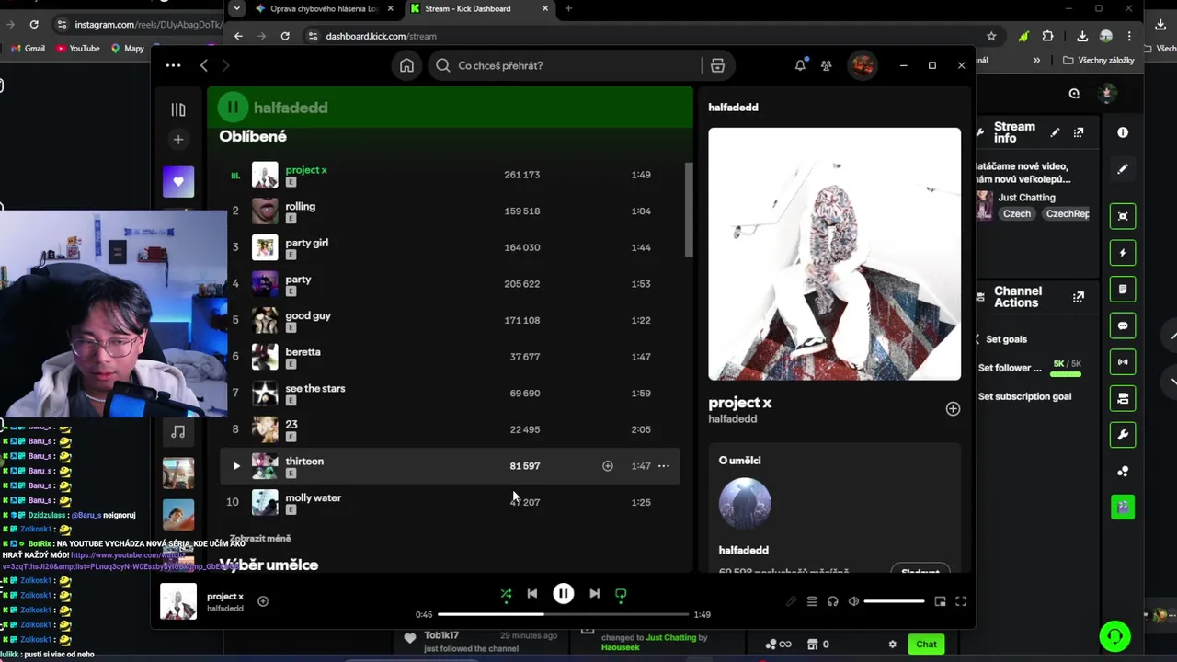Open Kick chat settings gear
This screenshot has height=662, width=1177.
coord(892,645)
